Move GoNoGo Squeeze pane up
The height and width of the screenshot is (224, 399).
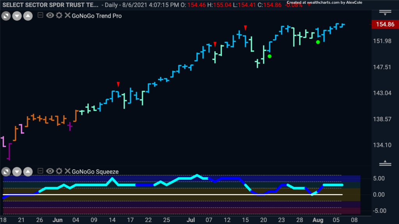[x=28, y=172]
